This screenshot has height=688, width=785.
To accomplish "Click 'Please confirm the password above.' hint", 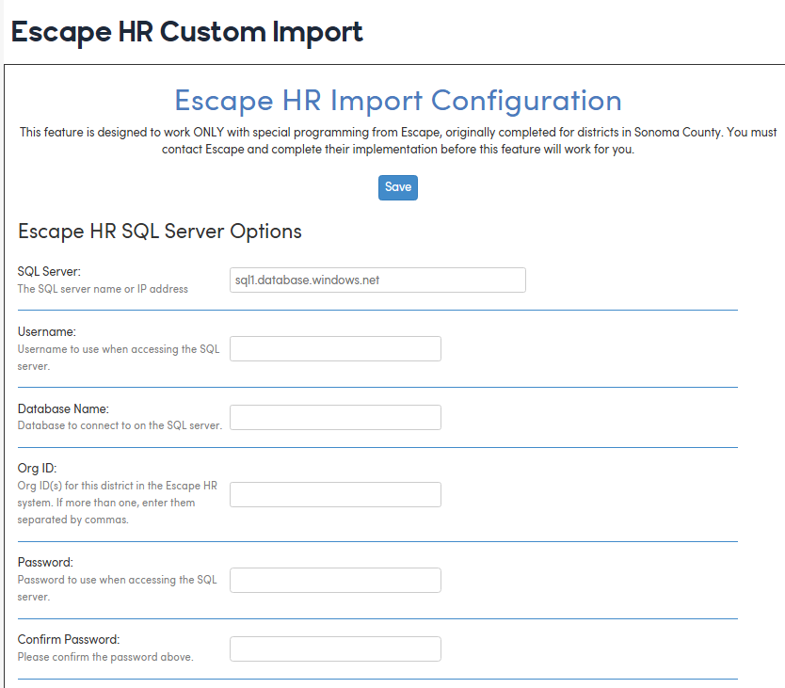I will pyautogui.click(x=105, y=656).
